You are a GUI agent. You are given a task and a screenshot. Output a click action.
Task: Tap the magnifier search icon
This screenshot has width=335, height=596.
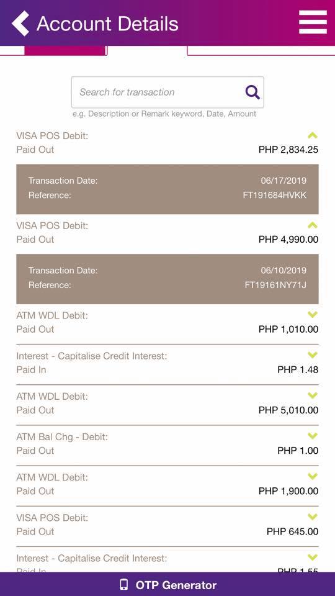[x=252, y=92]
